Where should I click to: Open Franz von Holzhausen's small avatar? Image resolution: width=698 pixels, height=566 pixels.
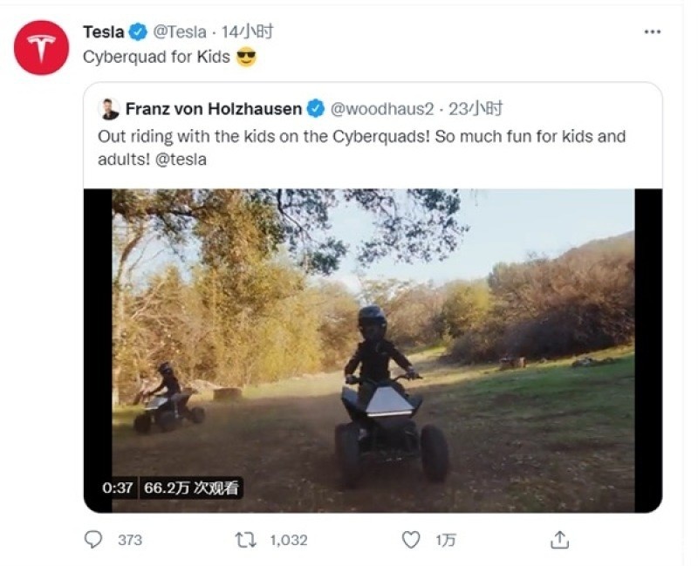pos(108,109)
